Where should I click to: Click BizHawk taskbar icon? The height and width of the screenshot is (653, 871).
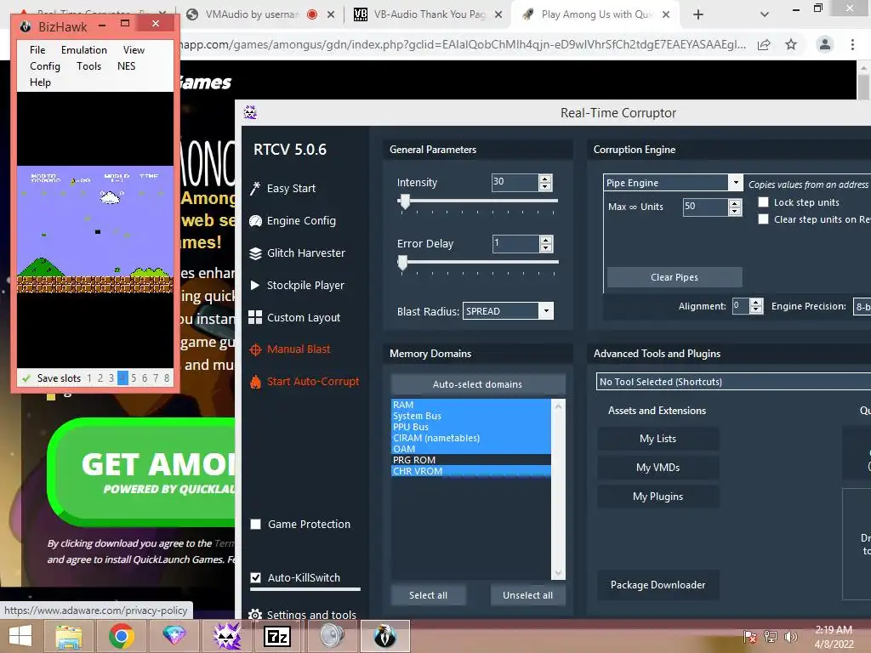(385, 636)
